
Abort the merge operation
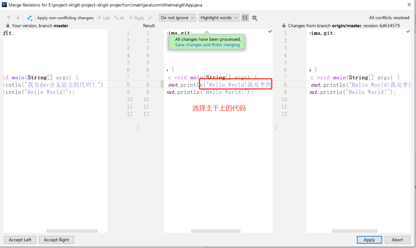(397, 240)
